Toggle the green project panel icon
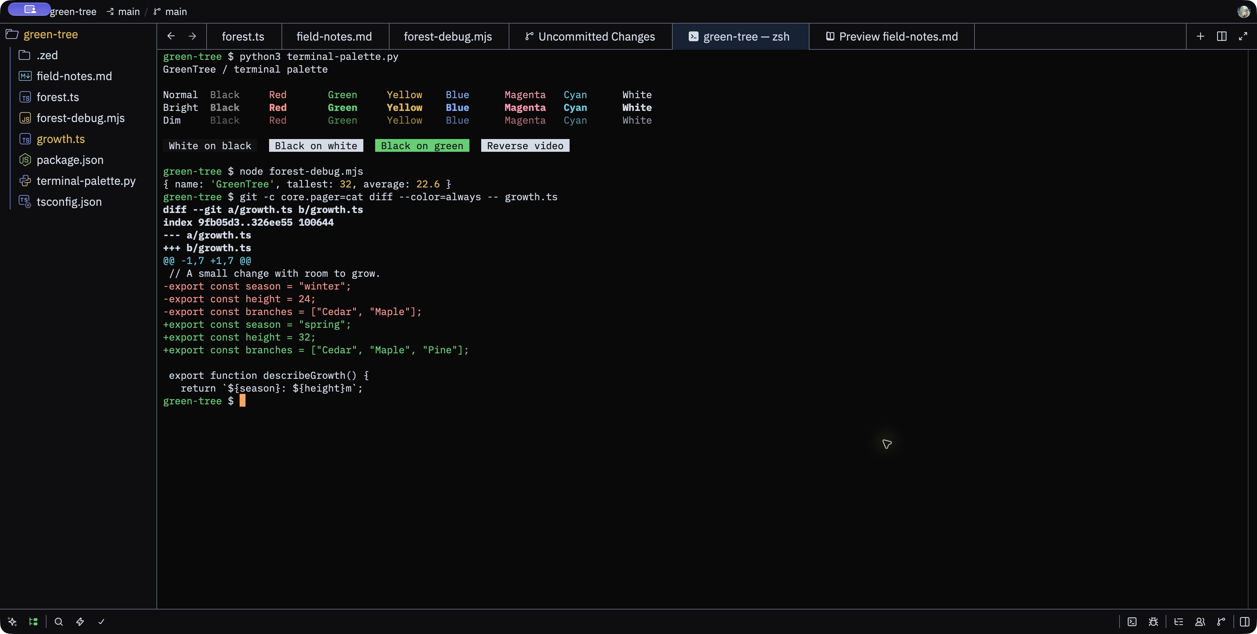The height and width of the screenshot is (634, 1257). (33, 621)
